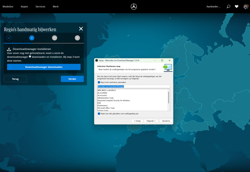Open the search magnifier icon

click(228, 7)
